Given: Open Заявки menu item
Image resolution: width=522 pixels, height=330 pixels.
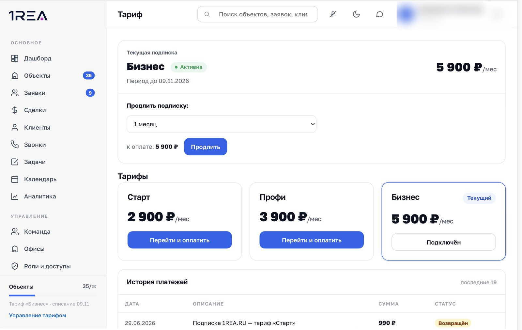Looking at the screenshot, I should [53, 93].
